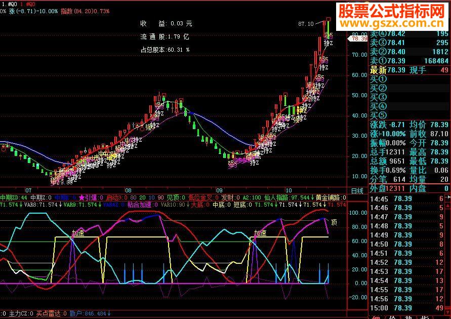
Task: Click the 总额 9651 field
Action: point(387,161)
